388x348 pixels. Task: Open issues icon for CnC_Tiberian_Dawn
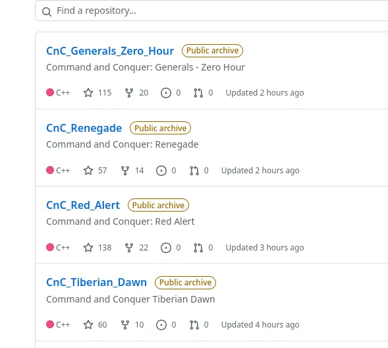tap(161, 325)
